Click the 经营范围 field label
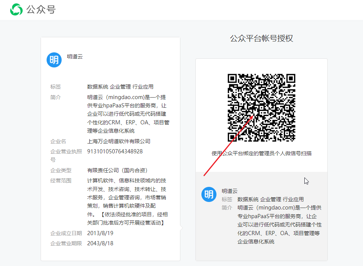The width and height of the screenshot is (363, 266). coord(60,180)
